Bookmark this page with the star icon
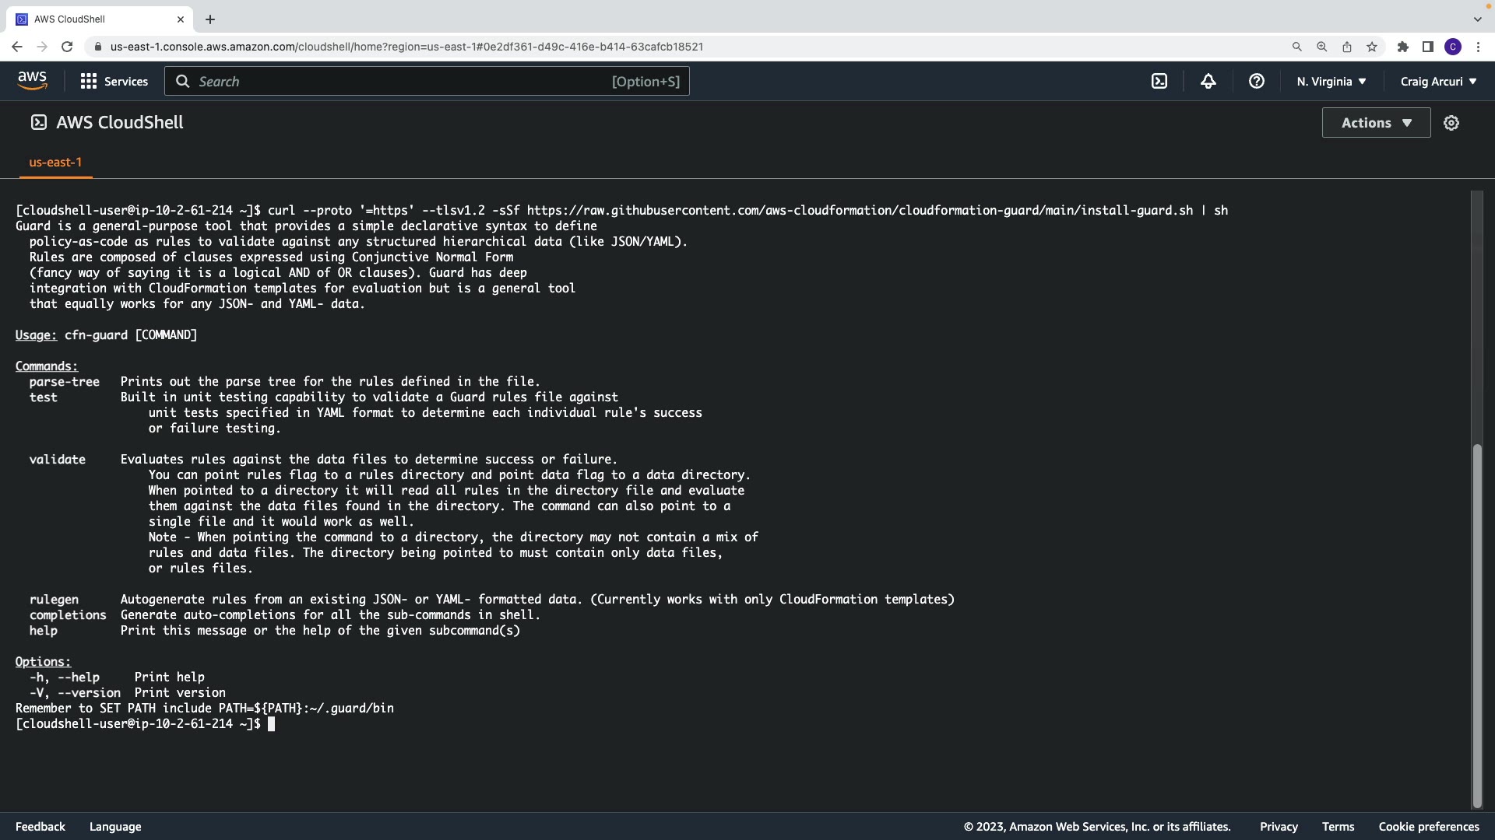 pyautogui.click(x=1371, y=47)
